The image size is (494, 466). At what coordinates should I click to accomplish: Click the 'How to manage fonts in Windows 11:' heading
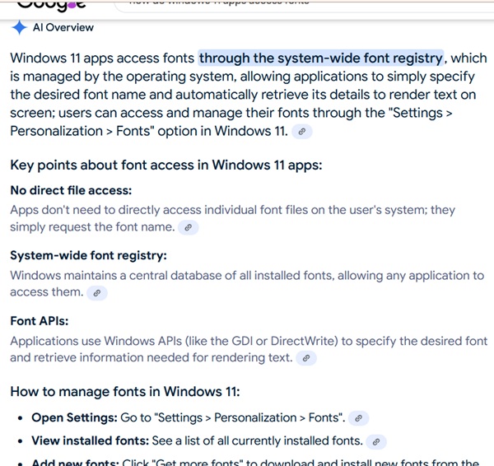pos(124,391)
